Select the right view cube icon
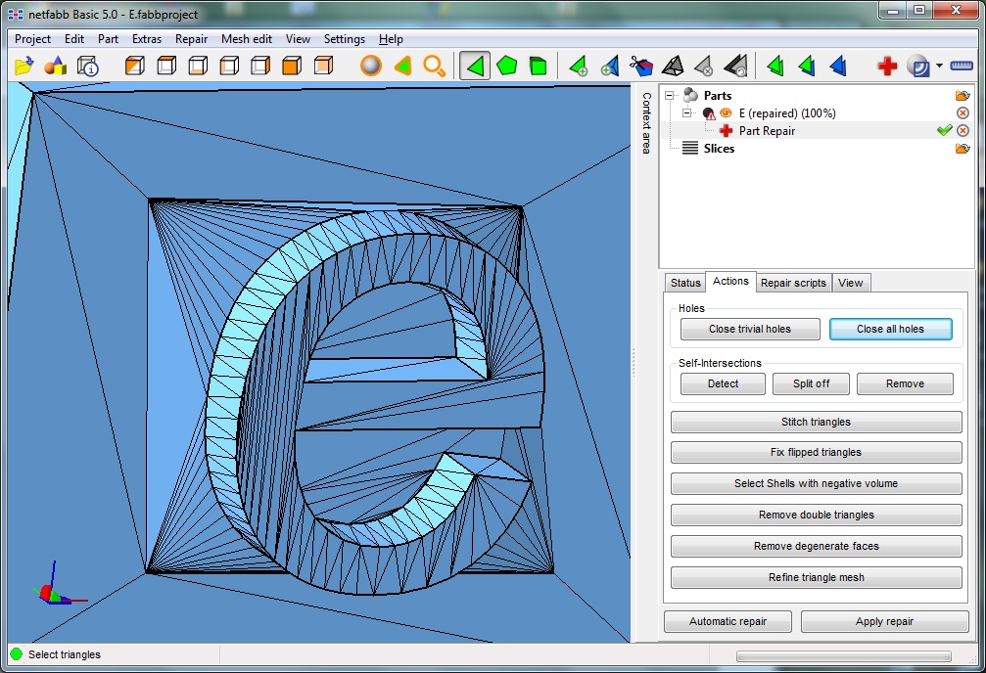Image resolution: width=986 pixels, height=673 pixels. point(260,66)
